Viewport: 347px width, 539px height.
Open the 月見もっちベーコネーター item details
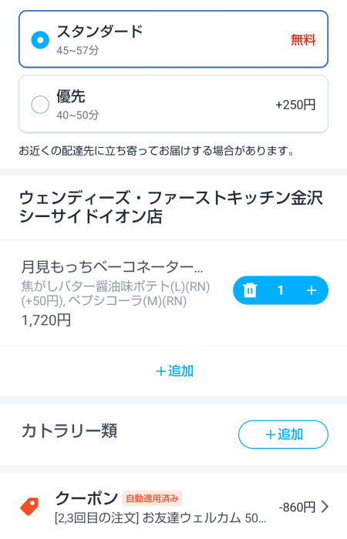113,266
